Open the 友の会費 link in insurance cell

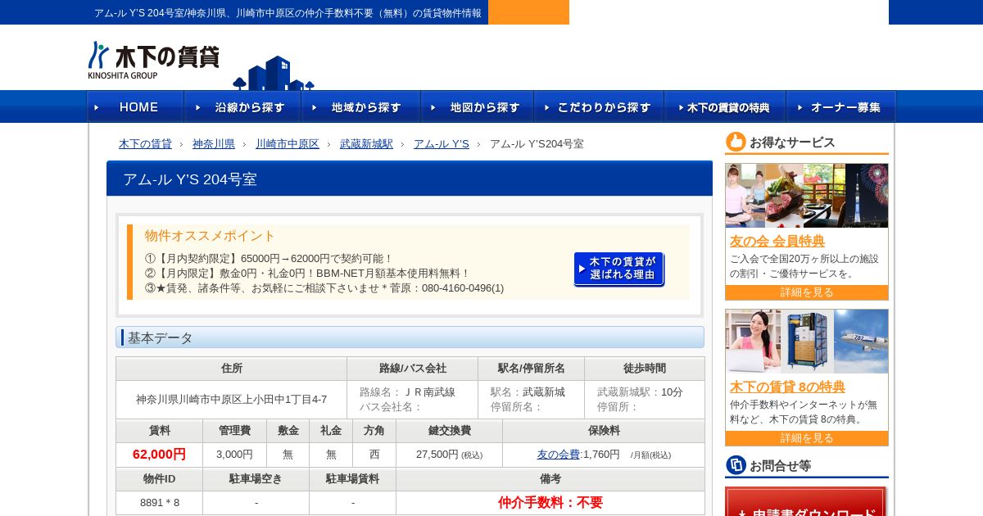[x=558, y=455]
